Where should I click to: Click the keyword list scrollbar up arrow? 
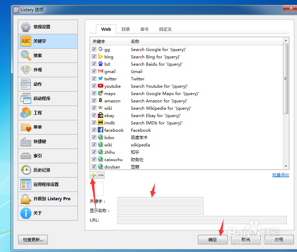click(x=286, y=41)
